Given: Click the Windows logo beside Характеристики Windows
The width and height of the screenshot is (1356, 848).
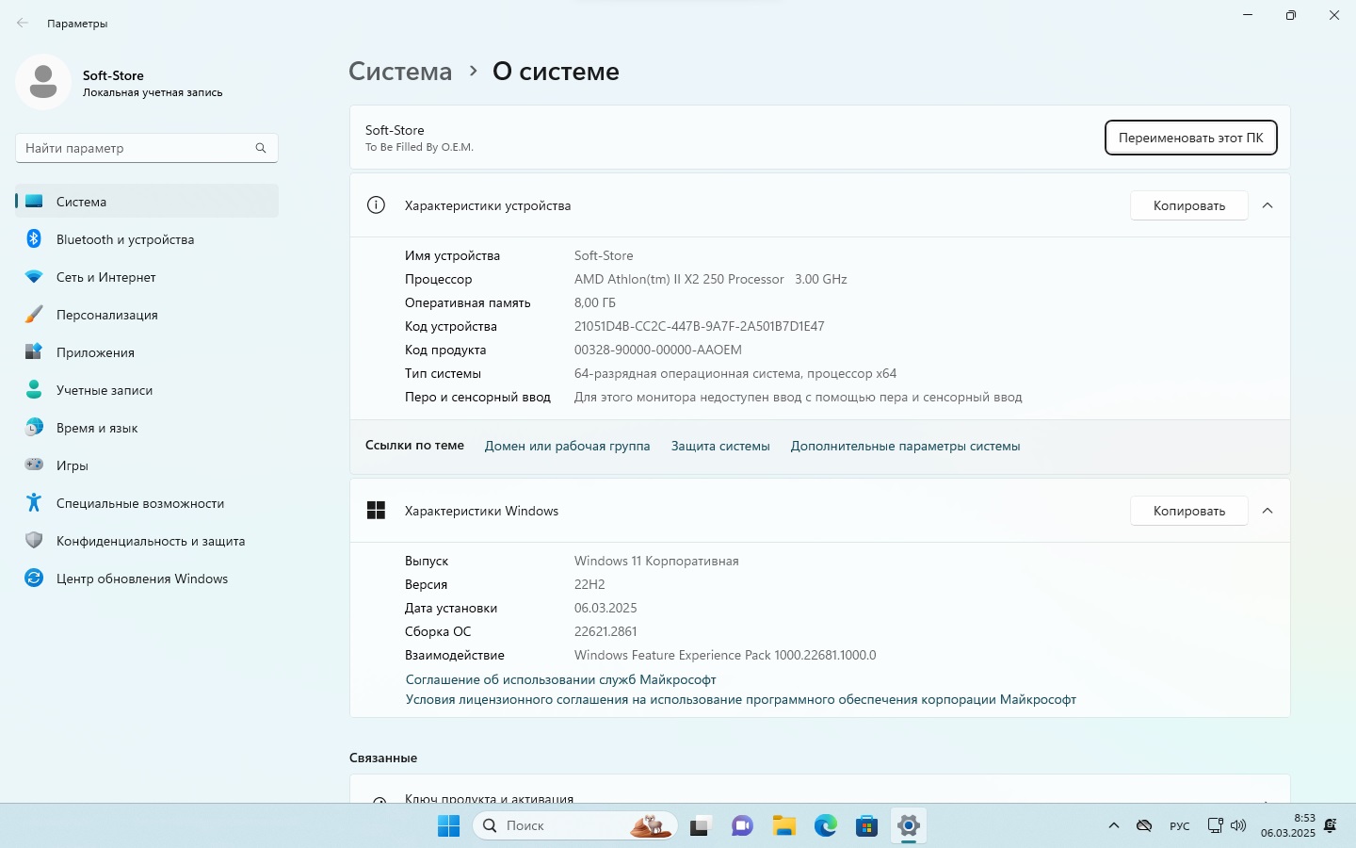Looking at the screenshot, I should (x=376, y=511).
